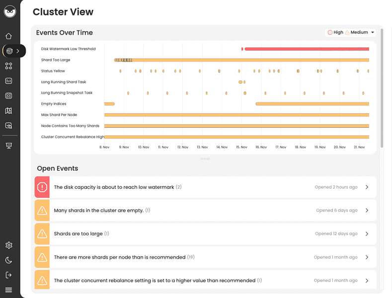Image resolution: width=392 pixels, height=298 pixels.
Task: Open the bar chart metrics icon
Action: pos(9,81)
